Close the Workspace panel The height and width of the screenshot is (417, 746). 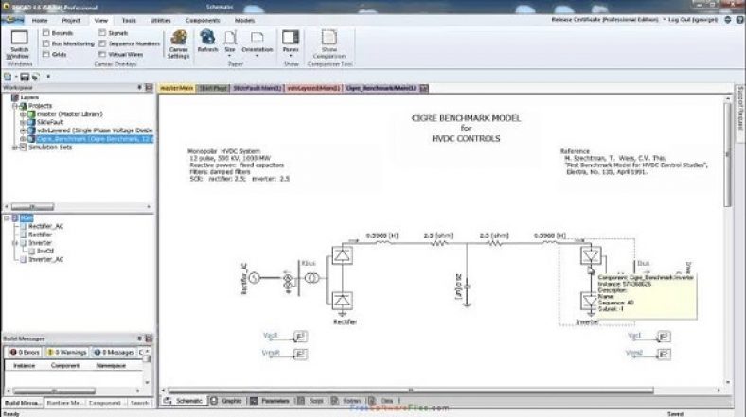(149, 87)
